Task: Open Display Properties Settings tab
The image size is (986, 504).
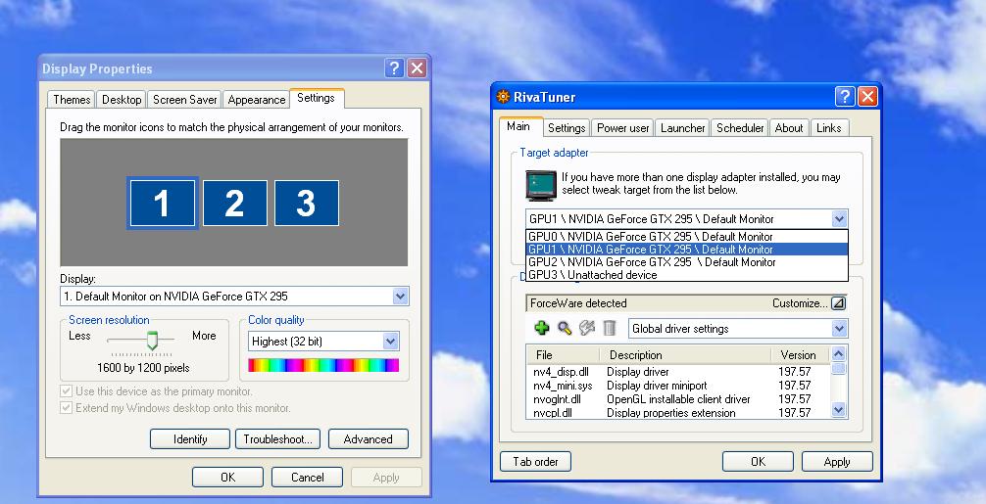Action: point(317,98)
